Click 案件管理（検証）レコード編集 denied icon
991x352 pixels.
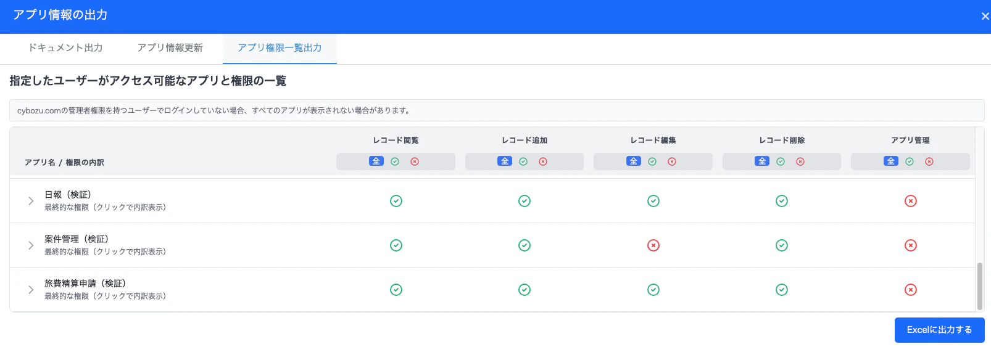[x=653, y=245]
